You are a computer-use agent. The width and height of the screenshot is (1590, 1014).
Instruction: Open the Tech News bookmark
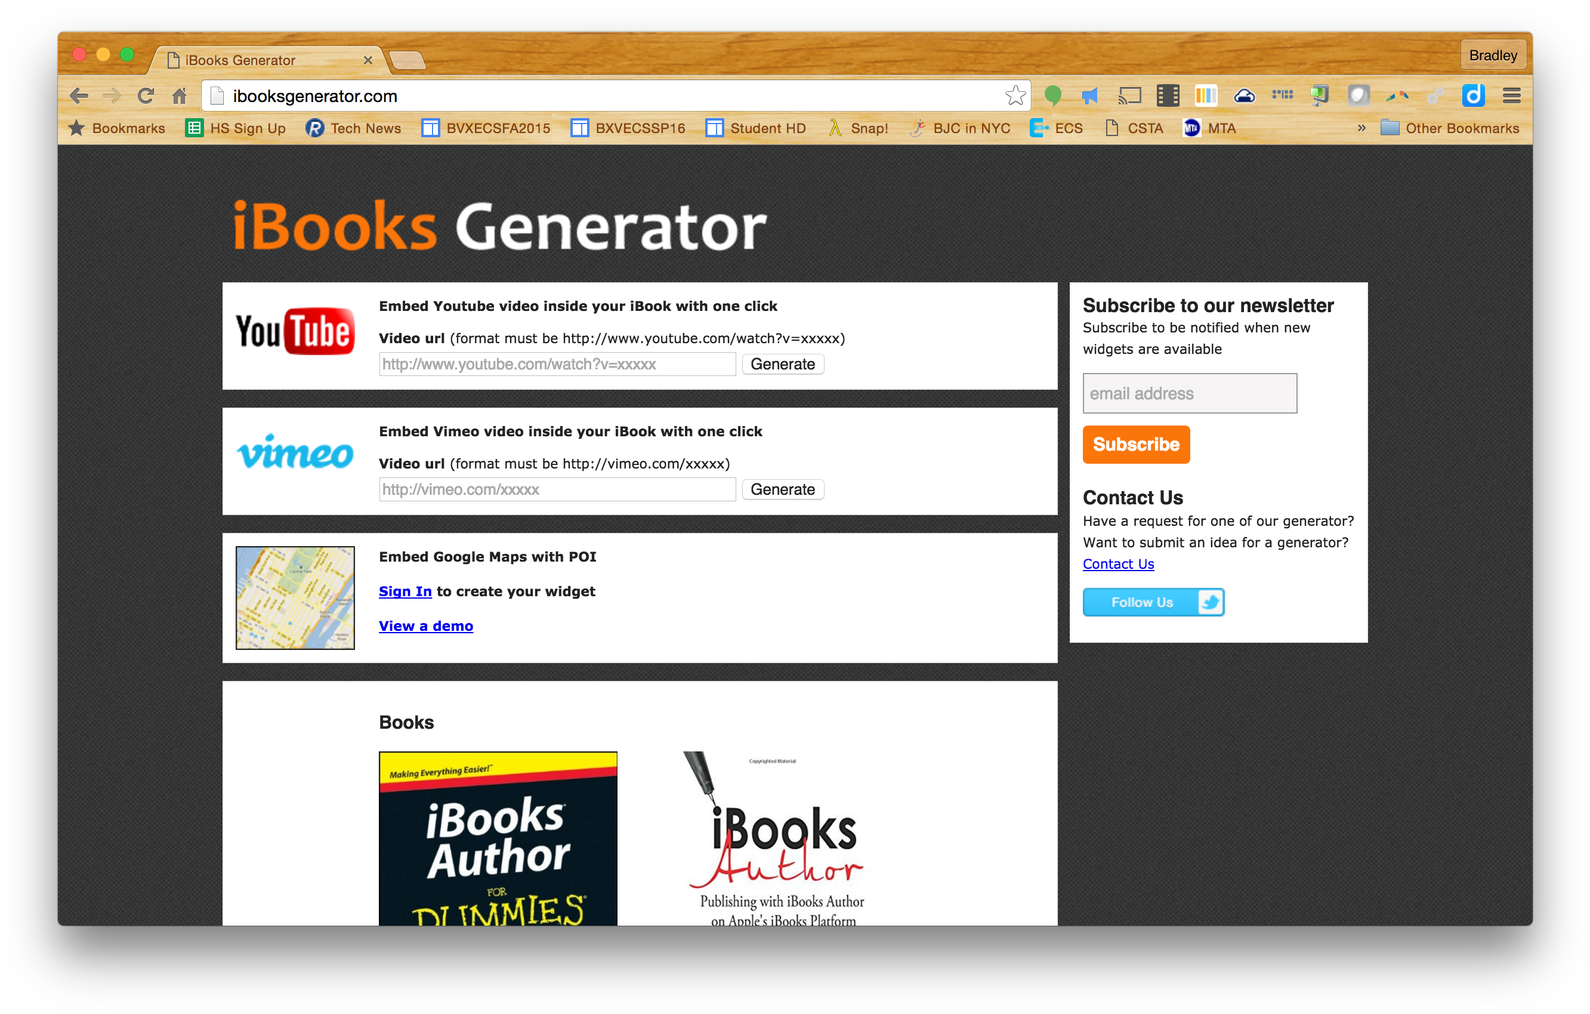tap(353, 128)
